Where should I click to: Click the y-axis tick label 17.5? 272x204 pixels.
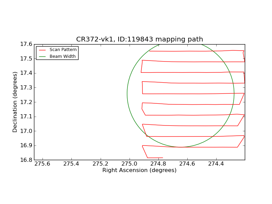26,59
